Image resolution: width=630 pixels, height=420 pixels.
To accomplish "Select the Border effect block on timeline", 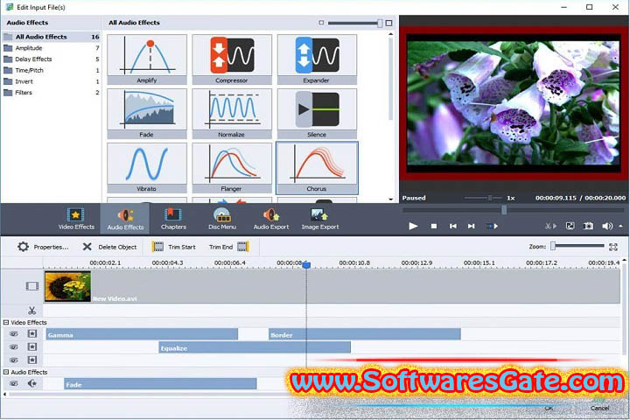I will [x=364, y=334].
